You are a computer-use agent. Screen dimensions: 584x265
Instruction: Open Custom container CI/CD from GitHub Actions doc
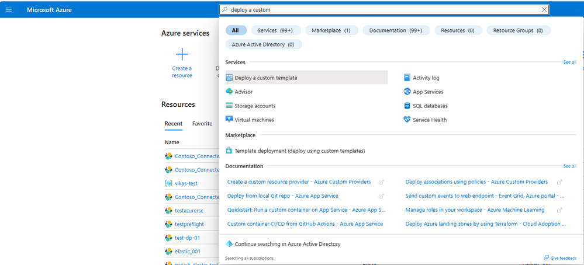[x=305, y=224]
